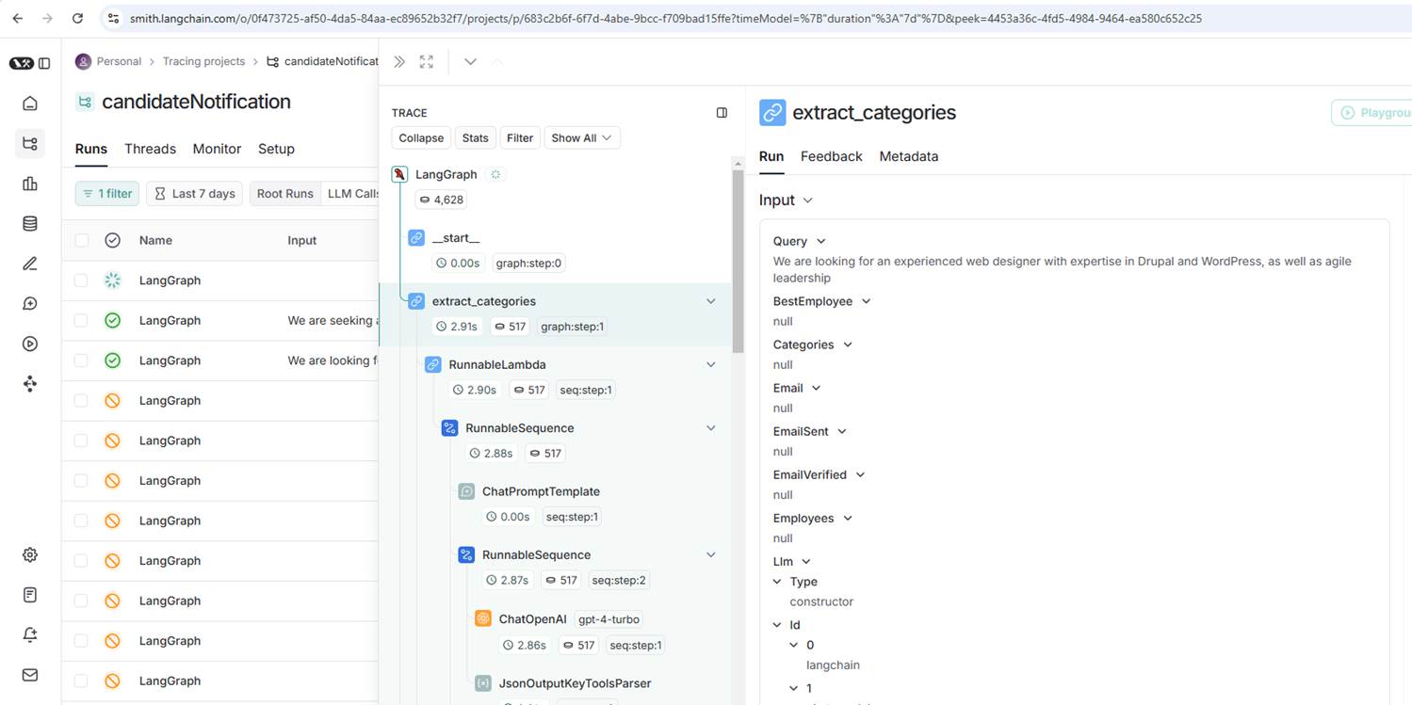The height and width of the screenshot is (705, 1412).
Task: Select the __start__ trace node
Action: tap(455, 238)
